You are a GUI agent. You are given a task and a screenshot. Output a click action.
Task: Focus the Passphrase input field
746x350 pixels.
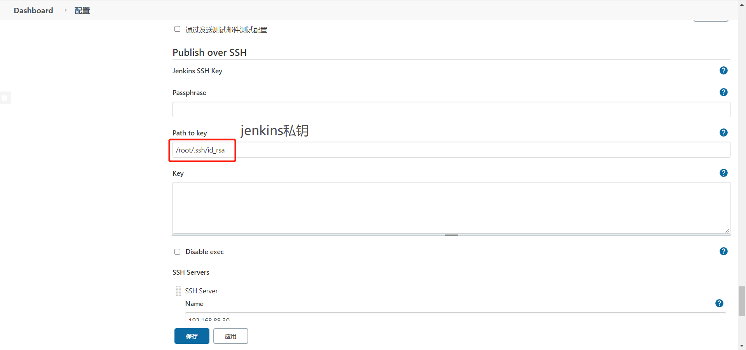pos(451,109)
